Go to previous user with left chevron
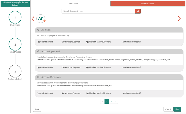This screenshot has width=186, height=114. 33,19
